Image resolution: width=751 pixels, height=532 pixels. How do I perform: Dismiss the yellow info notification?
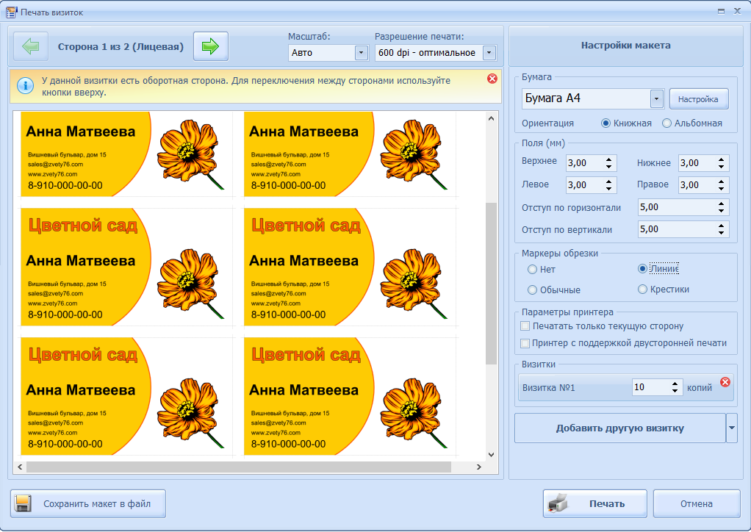[492, 79]
